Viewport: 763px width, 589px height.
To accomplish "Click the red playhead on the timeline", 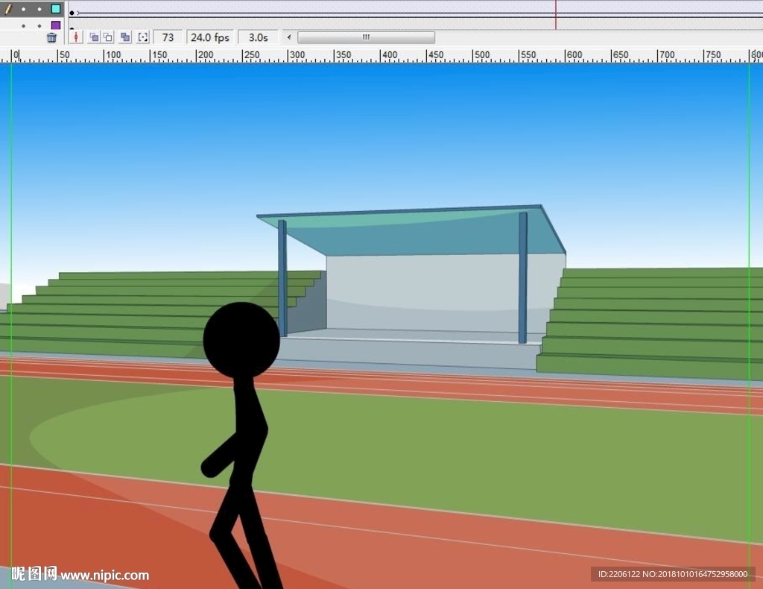I will [555, 14].
